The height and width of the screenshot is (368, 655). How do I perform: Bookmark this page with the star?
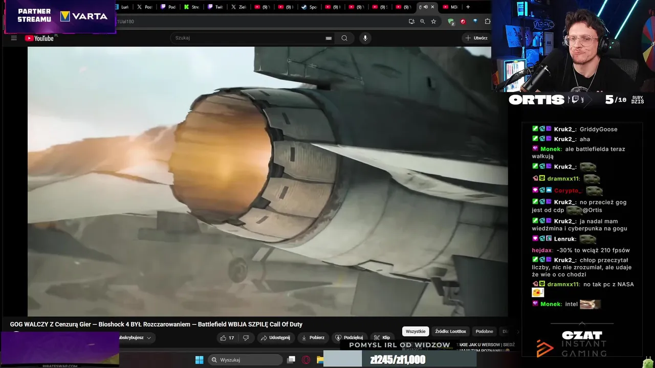point(433,21)
